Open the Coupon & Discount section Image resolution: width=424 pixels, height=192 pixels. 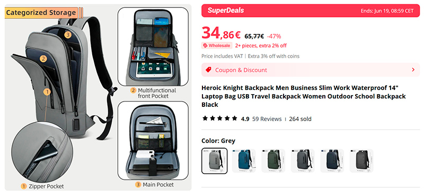(x=311, y=70)
